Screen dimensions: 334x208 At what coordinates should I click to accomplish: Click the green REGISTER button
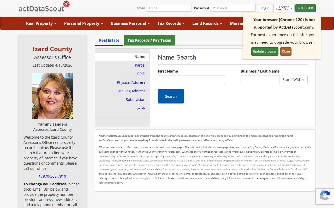tap(306, 8)
